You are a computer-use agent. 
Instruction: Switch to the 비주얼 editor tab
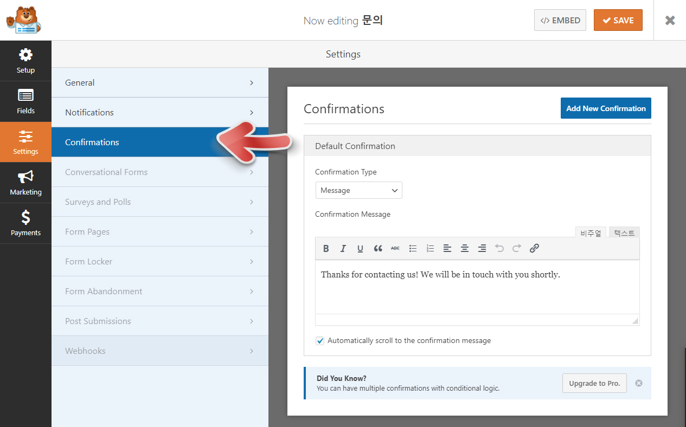coord(591,233)
